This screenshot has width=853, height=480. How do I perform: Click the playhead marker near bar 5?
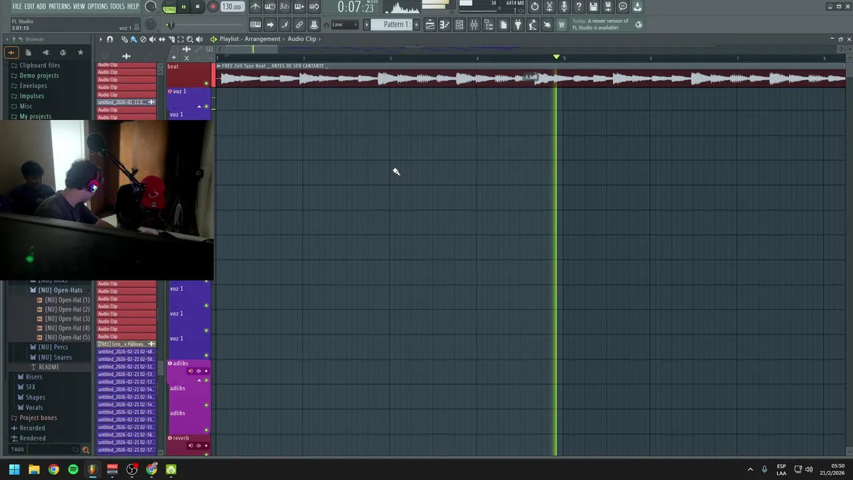556,57
